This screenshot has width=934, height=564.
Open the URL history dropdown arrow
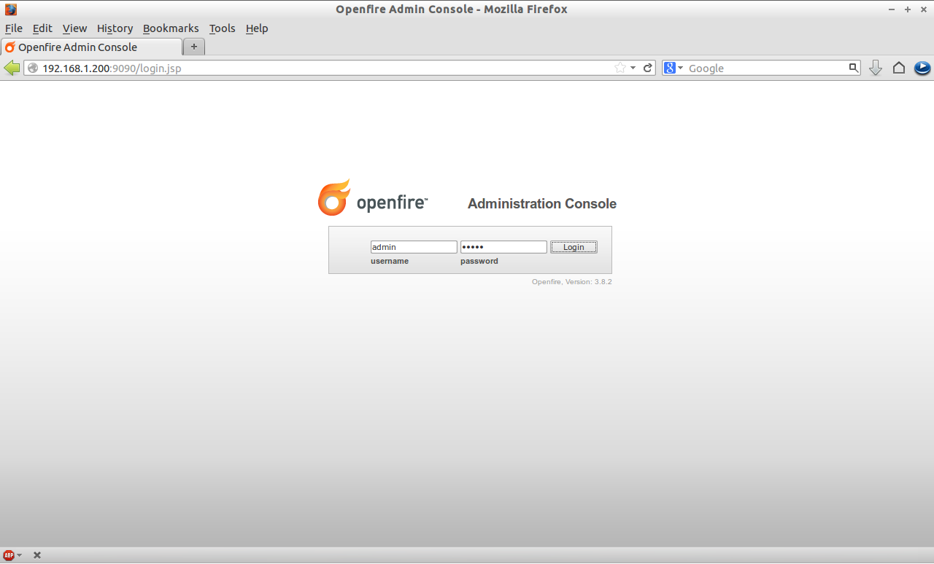click(x=633, y=68)
